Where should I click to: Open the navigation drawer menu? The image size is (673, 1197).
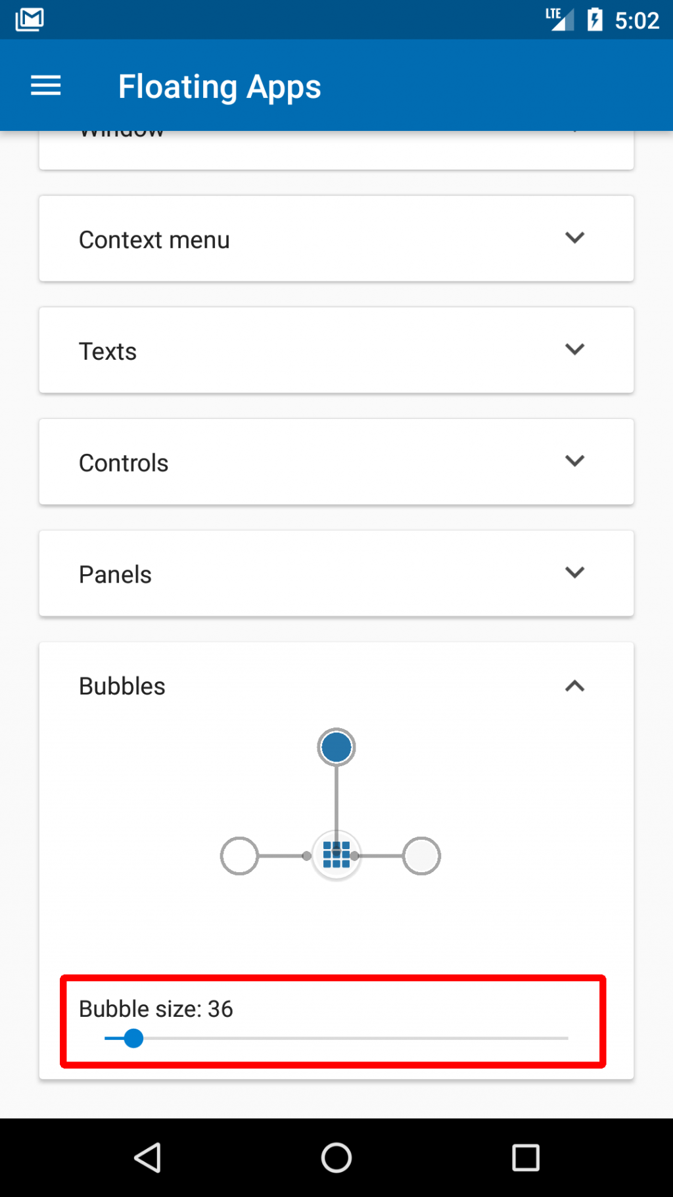pyautogui.click(x=45, y=85)
